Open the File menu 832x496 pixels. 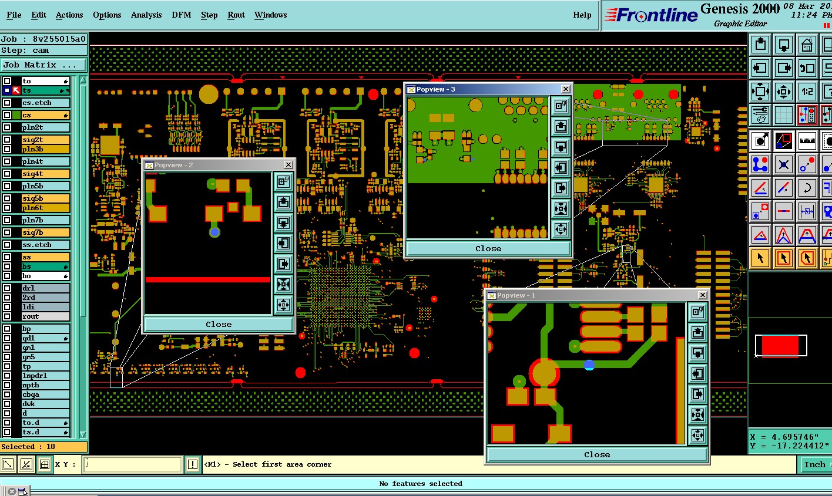click(14, 15)
